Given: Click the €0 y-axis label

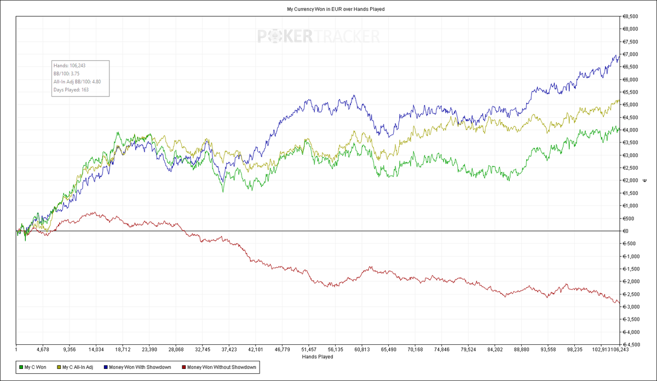Looking at the screenshot, I should coord(626,231).
